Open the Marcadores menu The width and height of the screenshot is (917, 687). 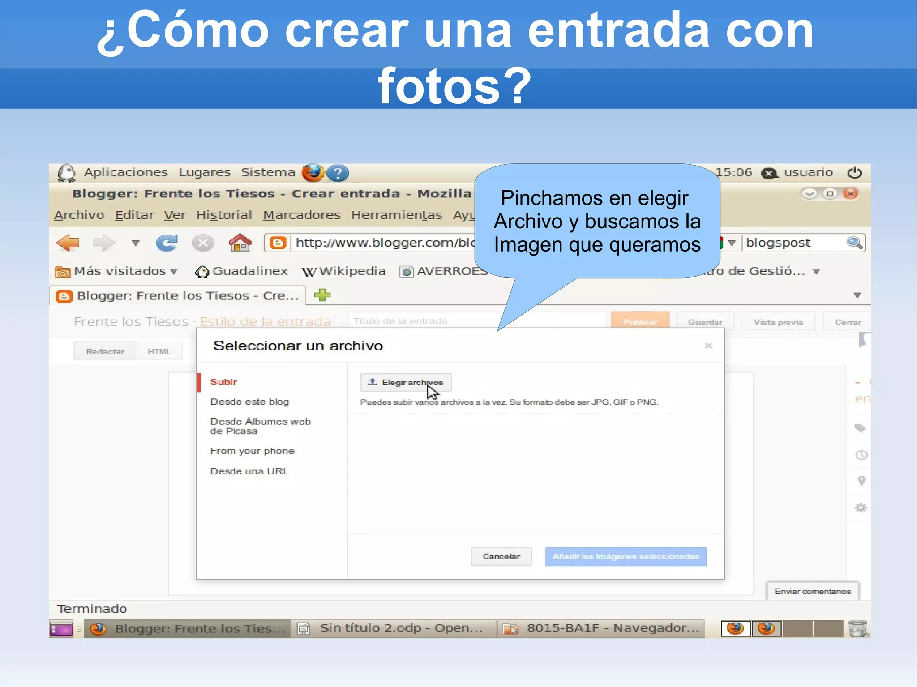[x=301, y=215]
